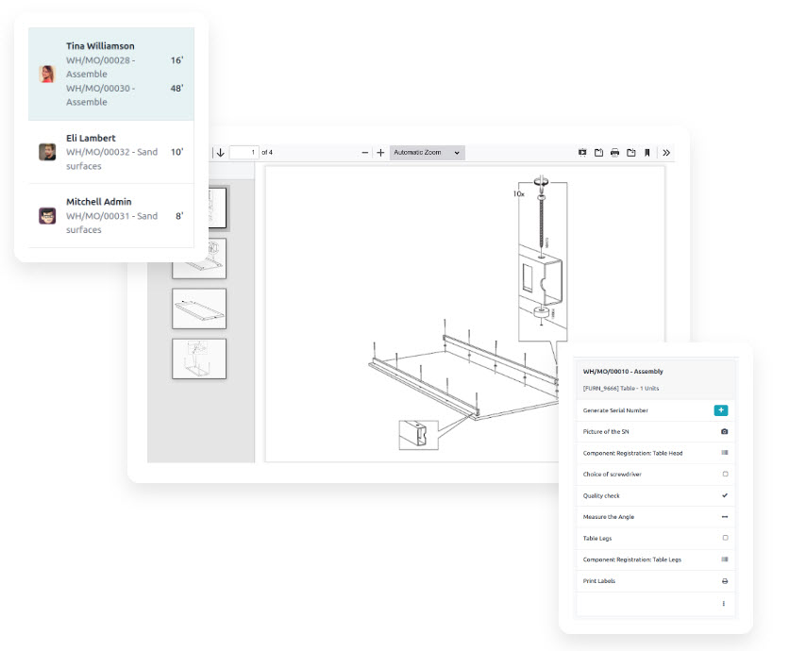
Task: Tick the Table Legs checkbox
Action: point(724,538)
